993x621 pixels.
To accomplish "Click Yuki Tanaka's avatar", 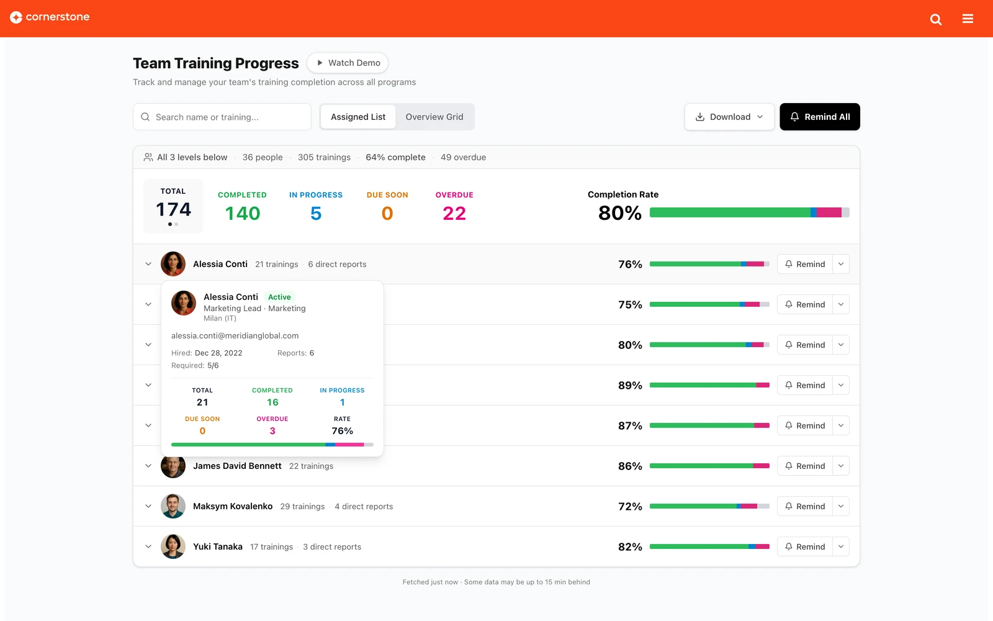I will (173, 546).
